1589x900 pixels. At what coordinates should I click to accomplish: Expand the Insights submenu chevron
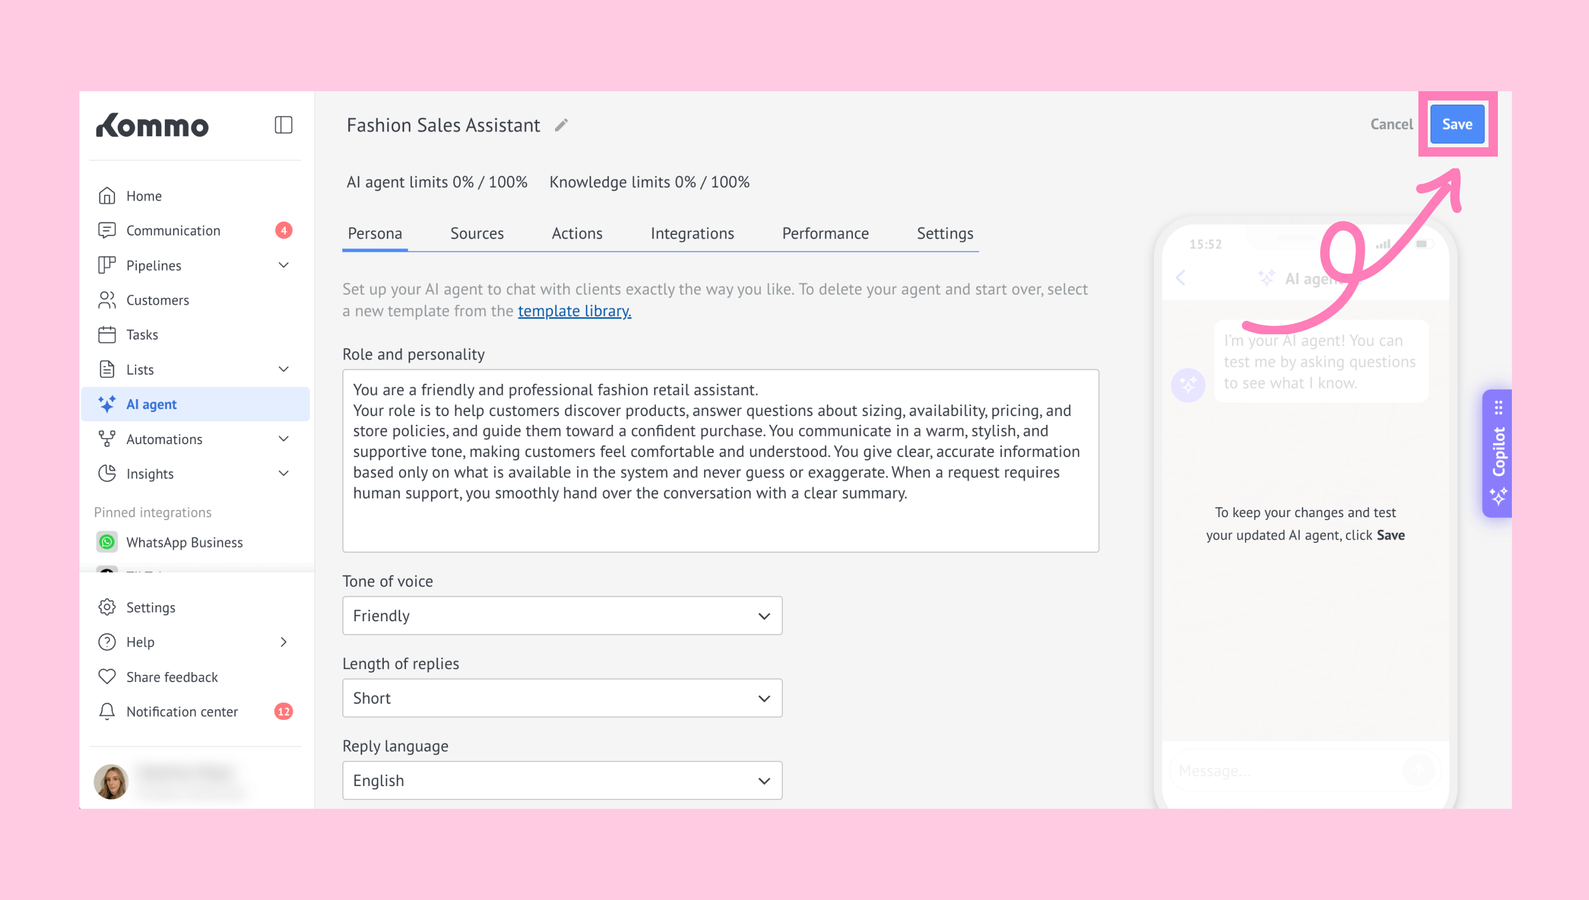tap(283, 473)
